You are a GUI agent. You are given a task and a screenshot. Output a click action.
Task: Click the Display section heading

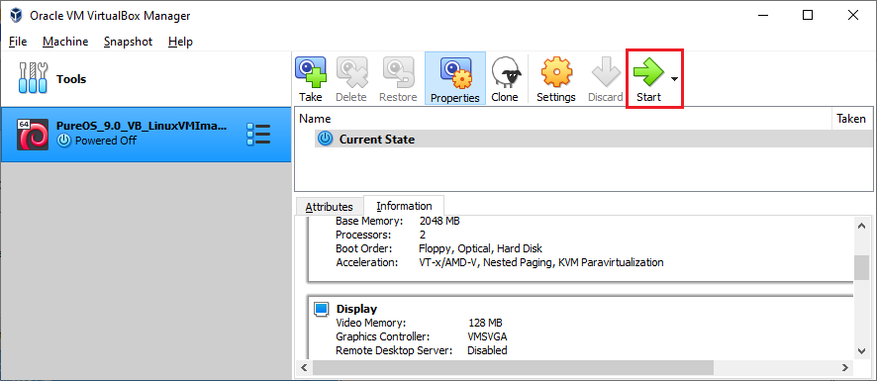click(356, 309)
